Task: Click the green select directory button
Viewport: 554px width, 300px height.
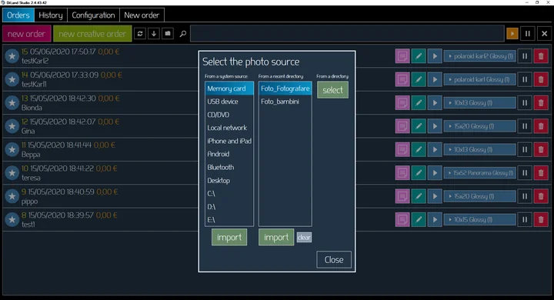Action: click(x=332, y=90)
